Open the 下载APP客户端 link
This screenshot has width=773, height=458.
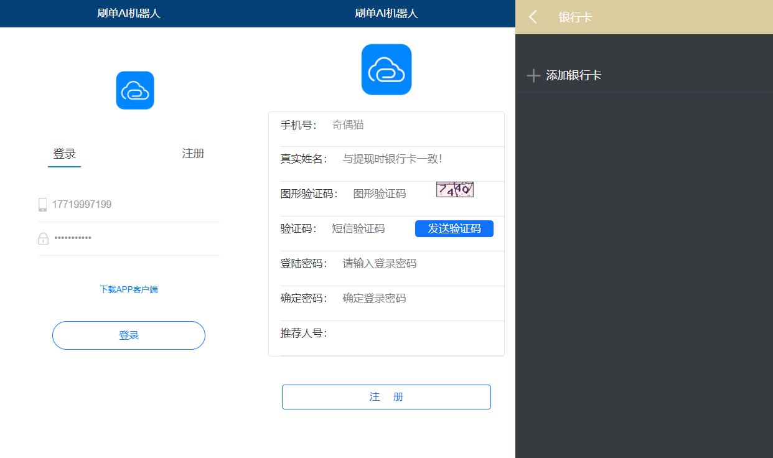[129, 289]
